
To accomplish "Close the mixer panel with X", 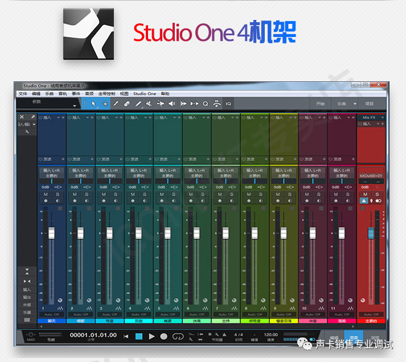I will pyautogui.click(x=22, y=117).
